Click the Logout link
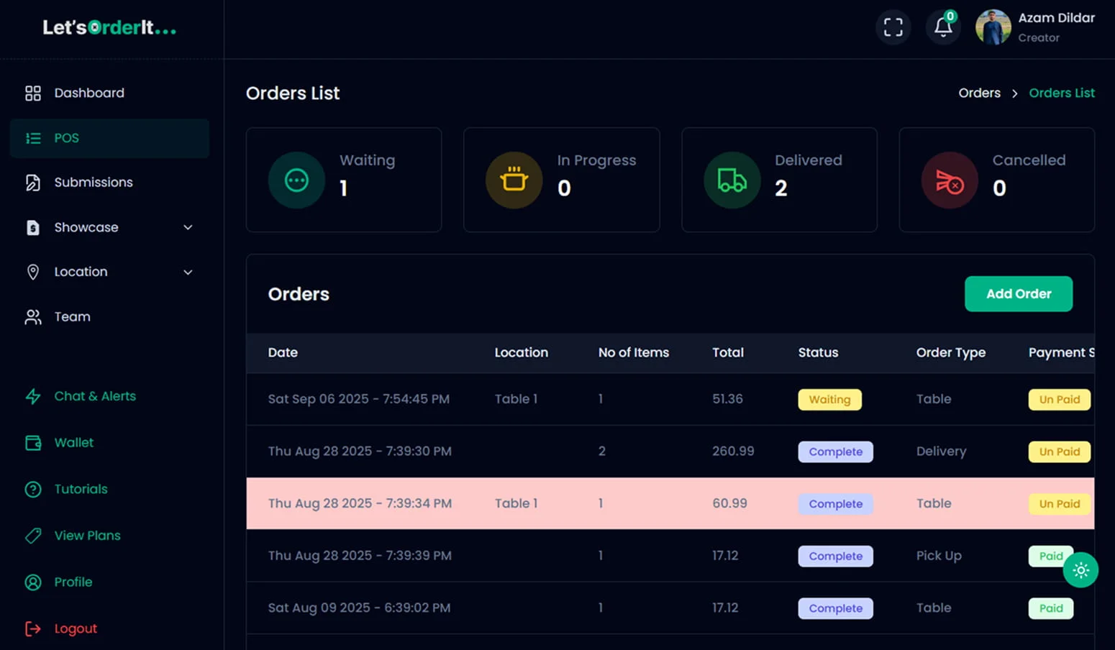Screen dimensions: 1115x650 click(x=76, y=628)
